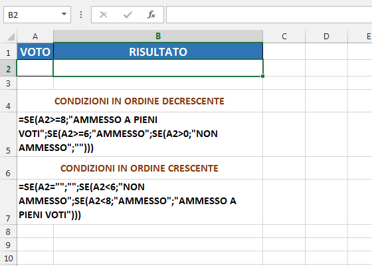Select column C header
372x266 pixels.
click(284, 37)
